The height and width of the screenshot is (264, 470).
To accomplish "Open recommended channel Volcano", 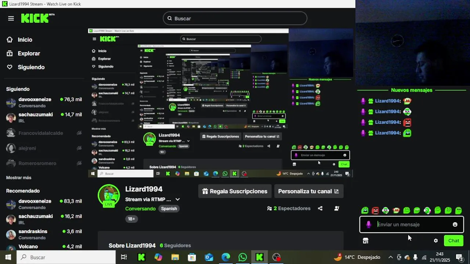I will (44, 246).
